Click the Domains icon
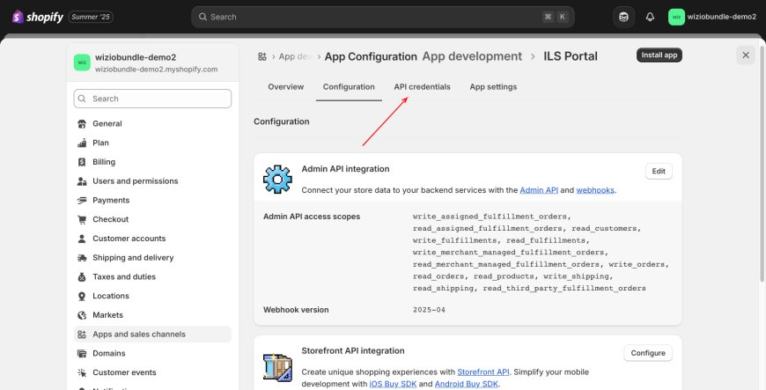 point(82,353)
